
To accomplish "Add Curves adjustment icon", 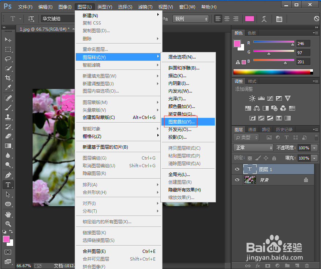I will [270, 98].
